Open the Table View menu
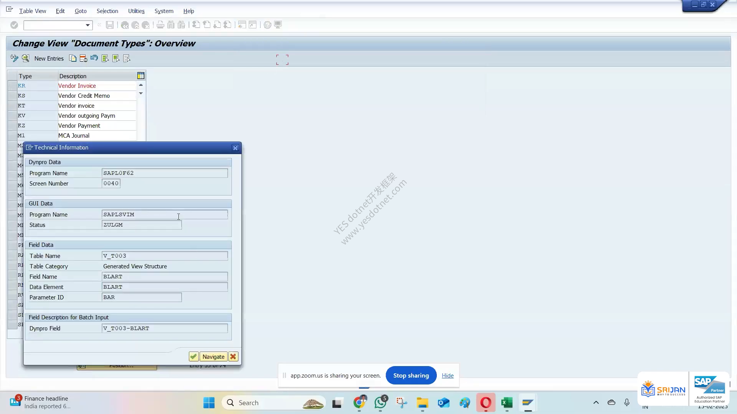 (33, 11)
